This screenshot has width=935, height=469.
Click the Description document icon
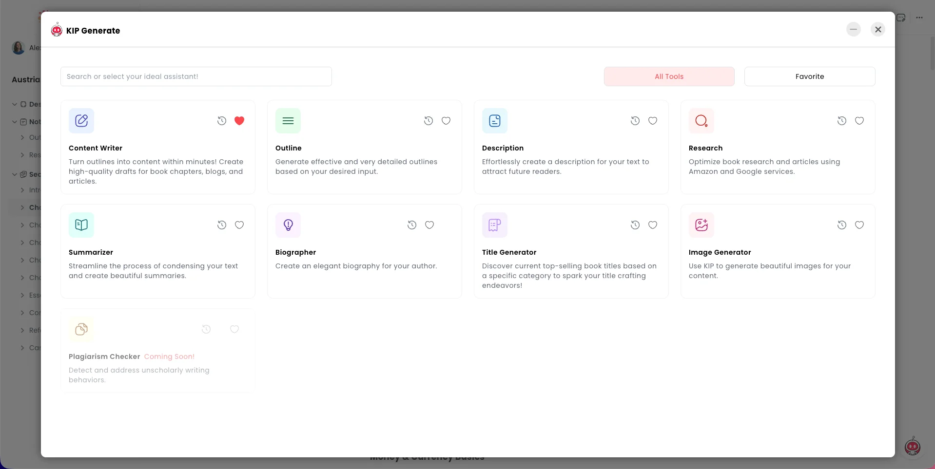coord(494,120)
